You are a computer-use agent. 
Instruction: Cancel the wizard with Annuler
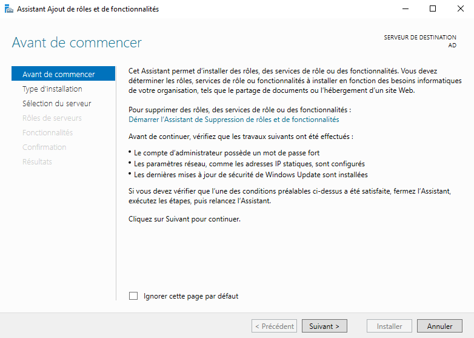point(439,326)
